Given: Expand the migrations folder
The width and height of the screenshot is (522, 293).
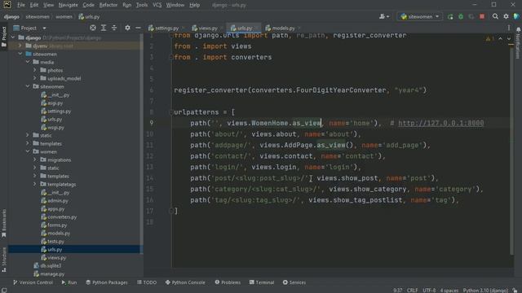Looking at the screenshot, I should (x=35, y=160).
